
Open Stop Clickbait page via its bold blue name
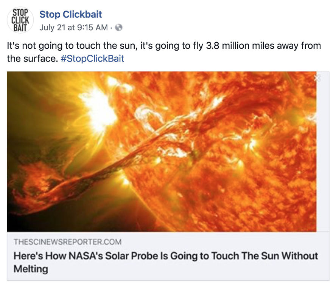tap(70, 14)
